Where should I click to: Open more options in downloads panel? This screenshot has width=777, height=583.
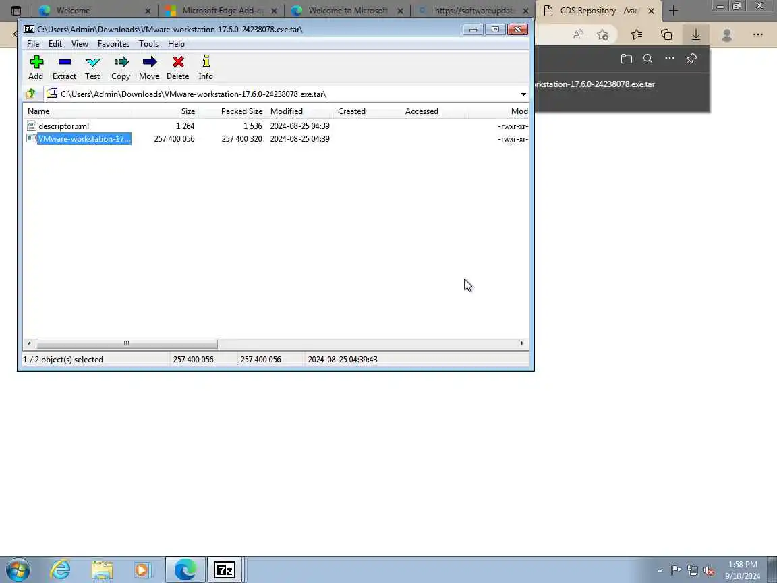pyautogui.click(x=670, y=59)
